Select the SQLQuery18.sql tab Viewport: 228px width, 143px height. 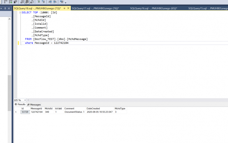(37, 8)
